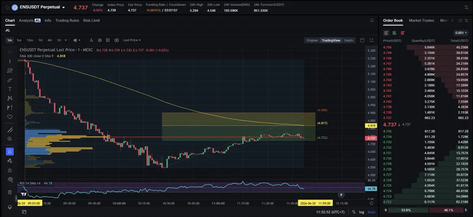Click the 4.750 ask price row
Screen dimensions: 473x217
pyautogui.click(x=426, y=47)
